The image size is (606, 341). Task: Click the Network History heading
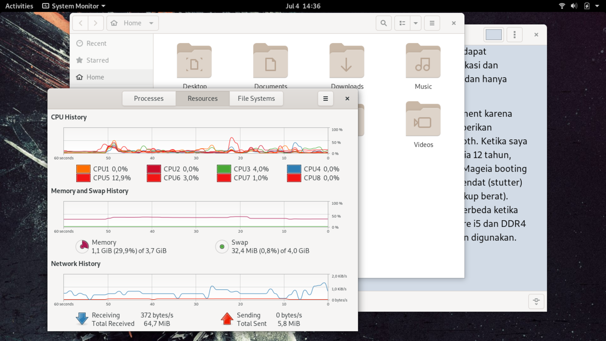point(76,264)
